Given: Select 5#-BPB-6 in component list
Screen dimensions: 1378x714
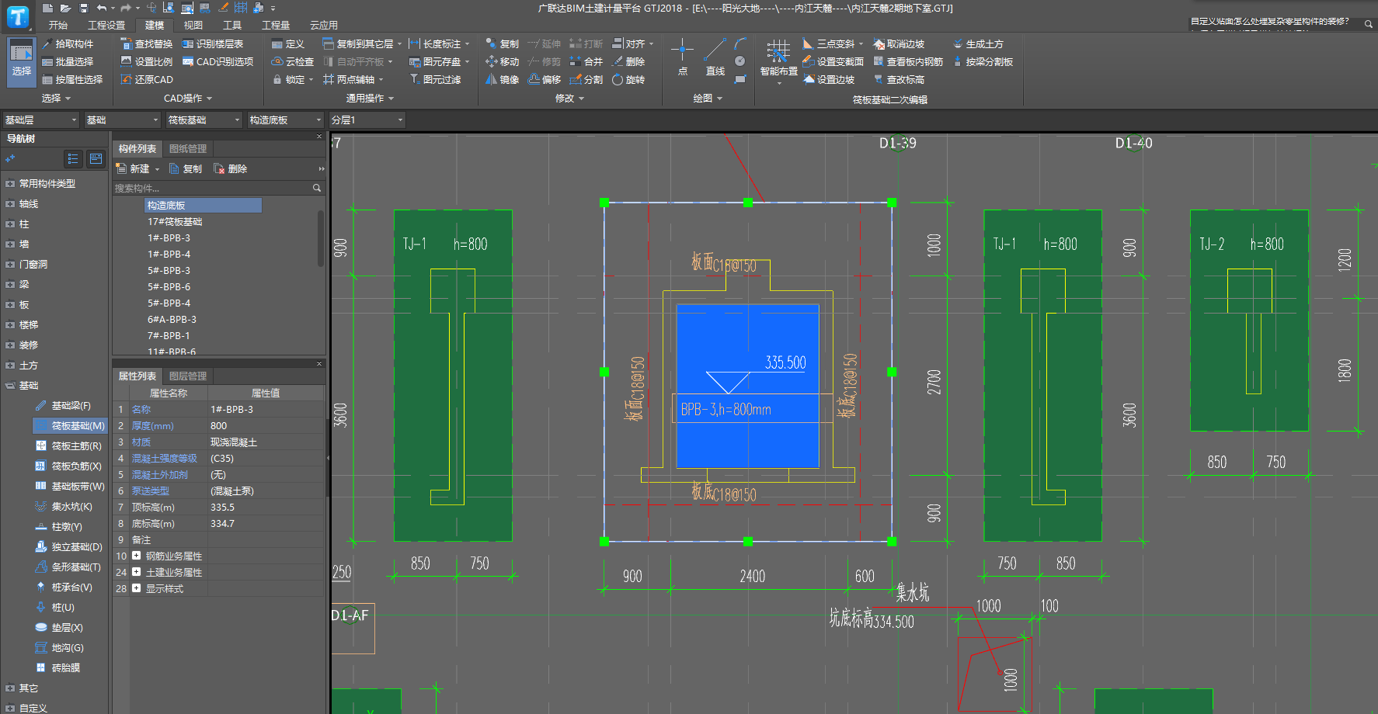Looking at the screenshot, I should [169, 287].
